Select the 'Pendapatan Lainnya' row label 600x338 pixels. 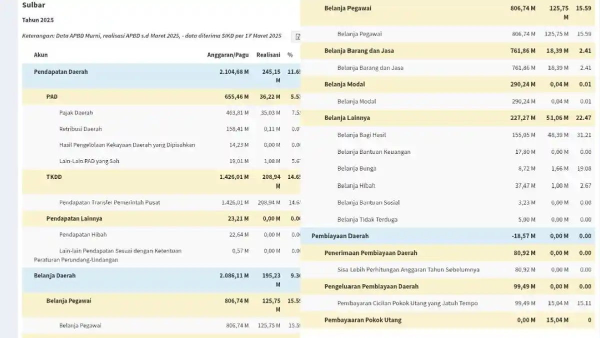(74, 219)
